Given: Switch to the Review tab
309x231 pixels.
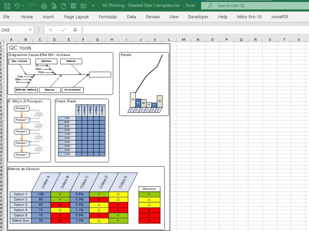Looking at the screenshot, I should tap(153, 17).
